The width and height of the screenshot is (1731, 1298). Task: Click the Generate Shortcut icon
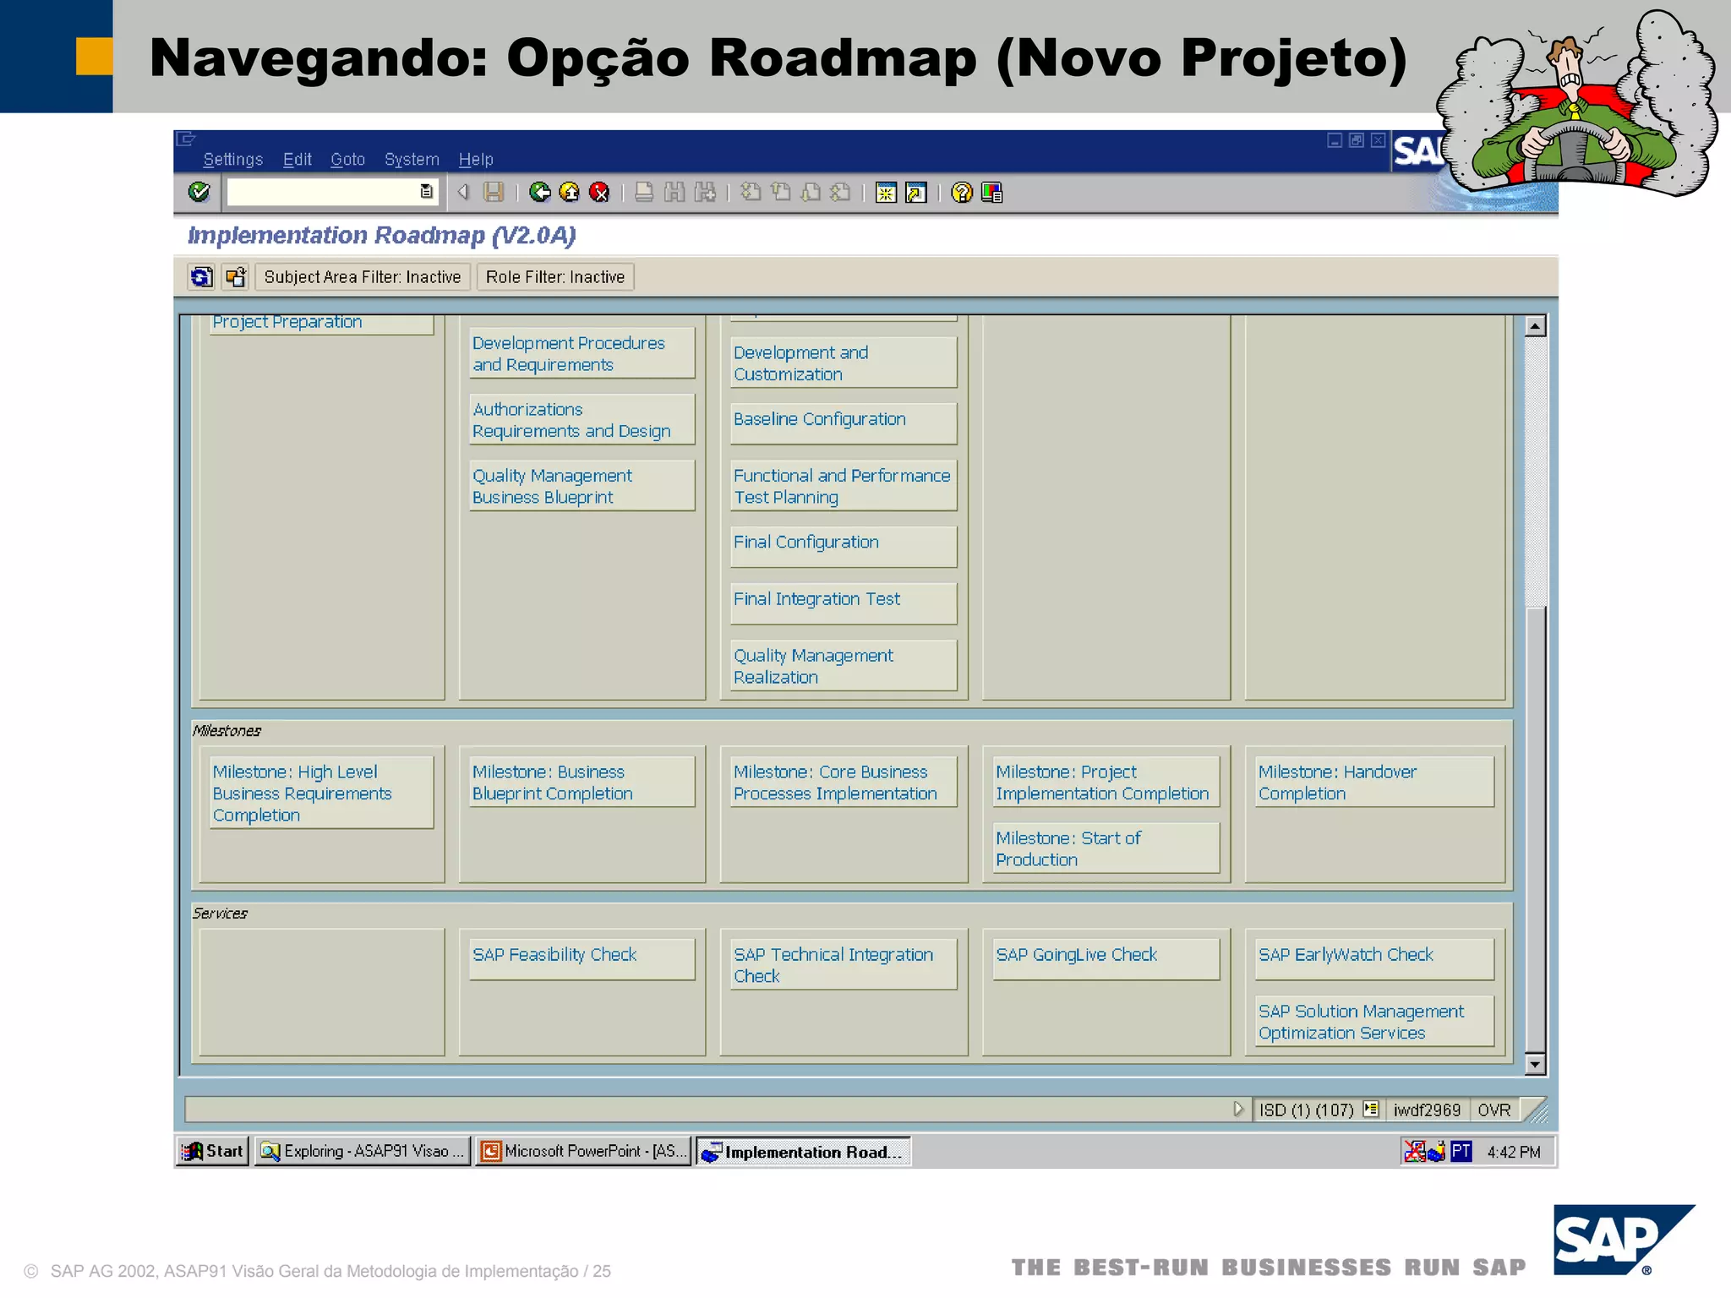click(x=916, y=193)
